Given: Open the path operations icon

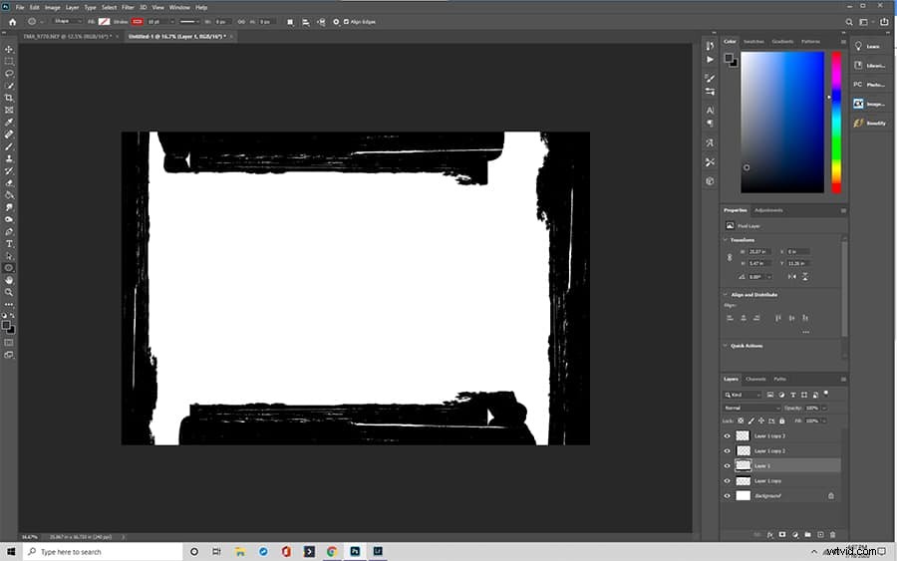Looking at the screenshot, I should tap(290, 22).
